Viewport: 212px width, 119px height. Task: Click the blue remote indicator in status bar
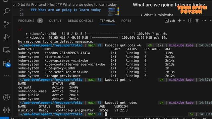point(4,118)
